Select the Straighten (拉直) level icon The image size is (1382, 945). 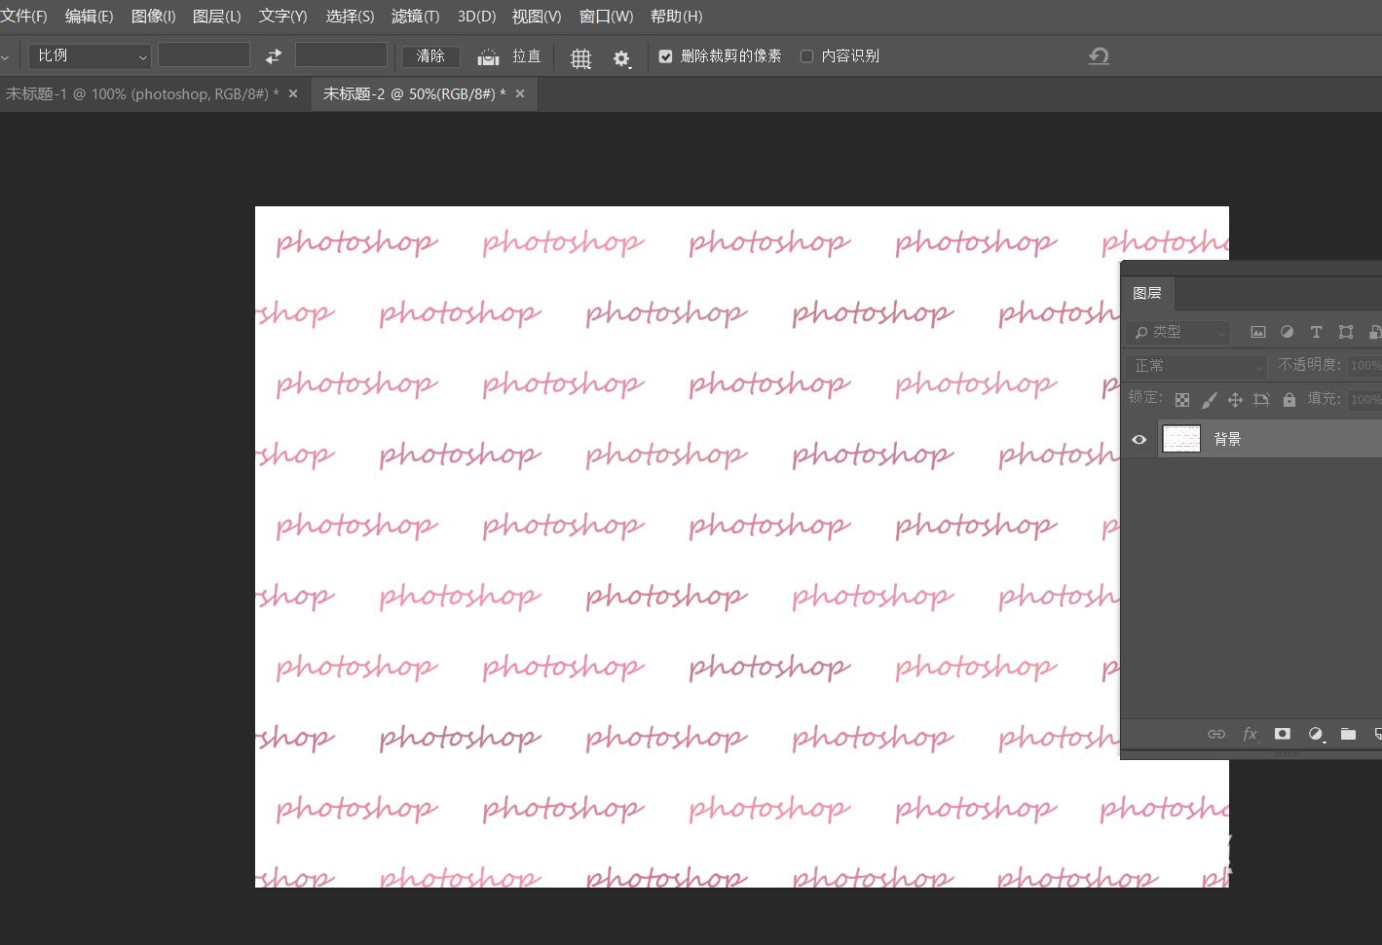pos(488,57)
